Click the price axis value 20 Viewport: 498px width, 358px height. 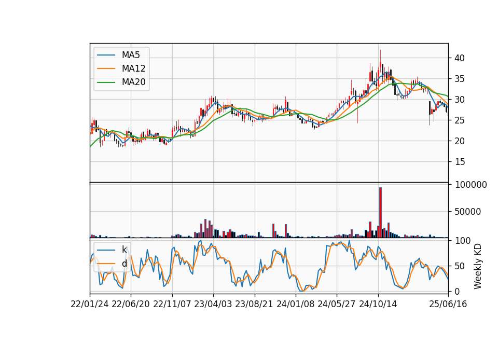[460, 141]
